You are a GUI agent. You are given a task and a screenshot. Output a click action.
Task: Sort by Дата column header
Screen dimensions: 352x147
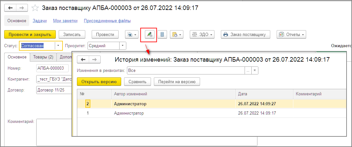264,94
